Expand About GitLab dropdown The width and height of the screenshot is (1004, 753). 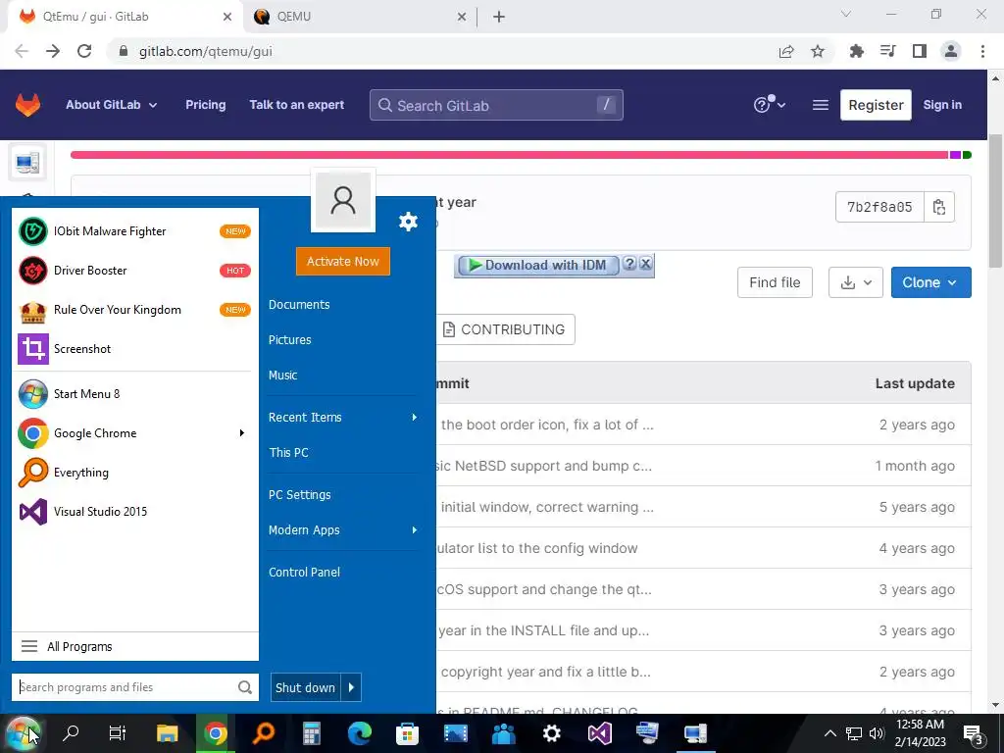pyautogui.click(x=112, y=105)
